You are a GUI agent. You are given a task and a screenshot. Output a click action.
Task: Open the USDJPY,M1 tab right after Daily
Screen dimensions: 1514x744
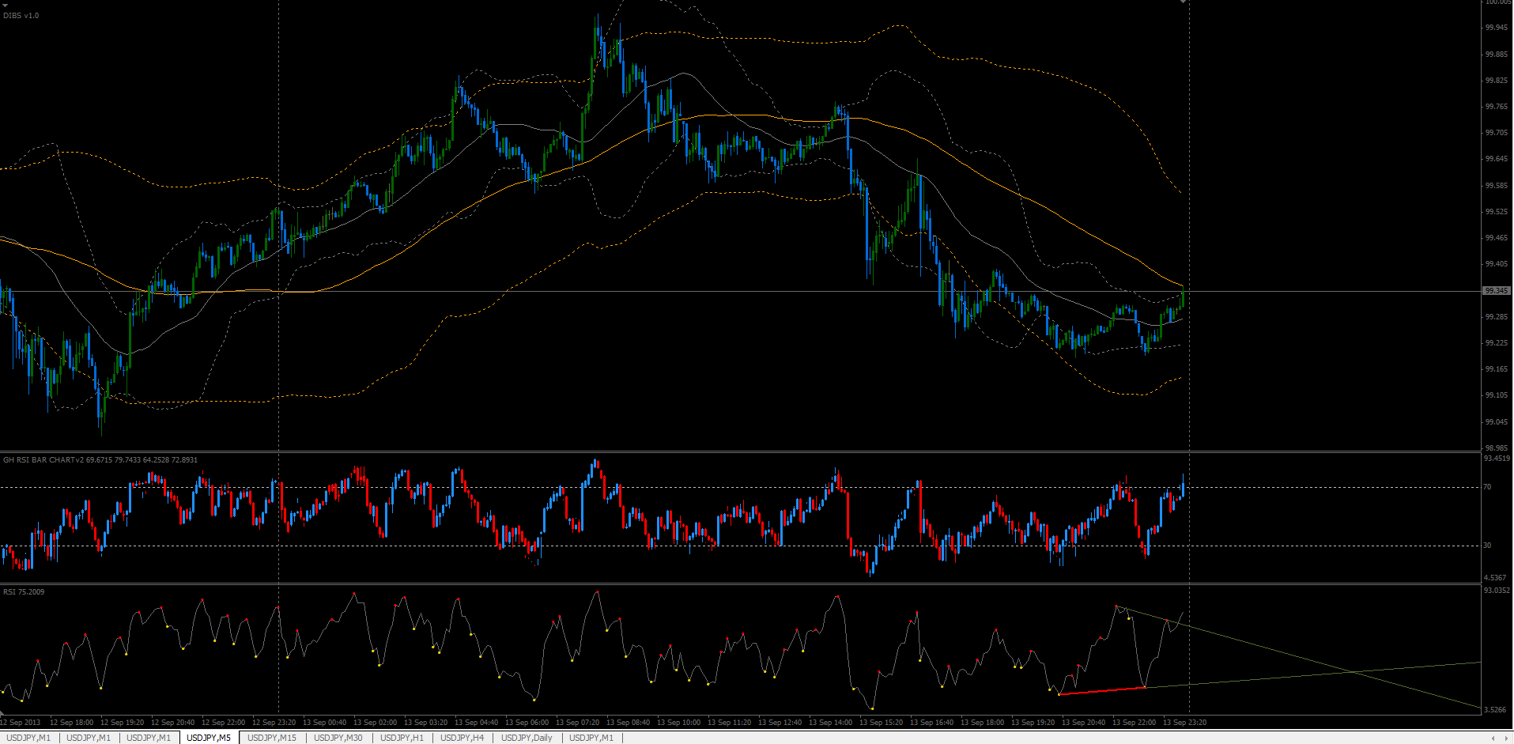(x=591, y=738)
